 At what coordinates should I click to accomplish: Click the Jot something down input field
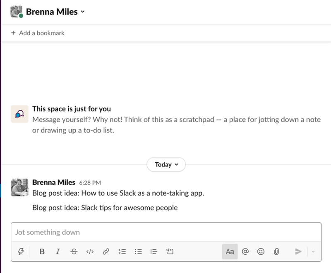[x=165, y=232]
